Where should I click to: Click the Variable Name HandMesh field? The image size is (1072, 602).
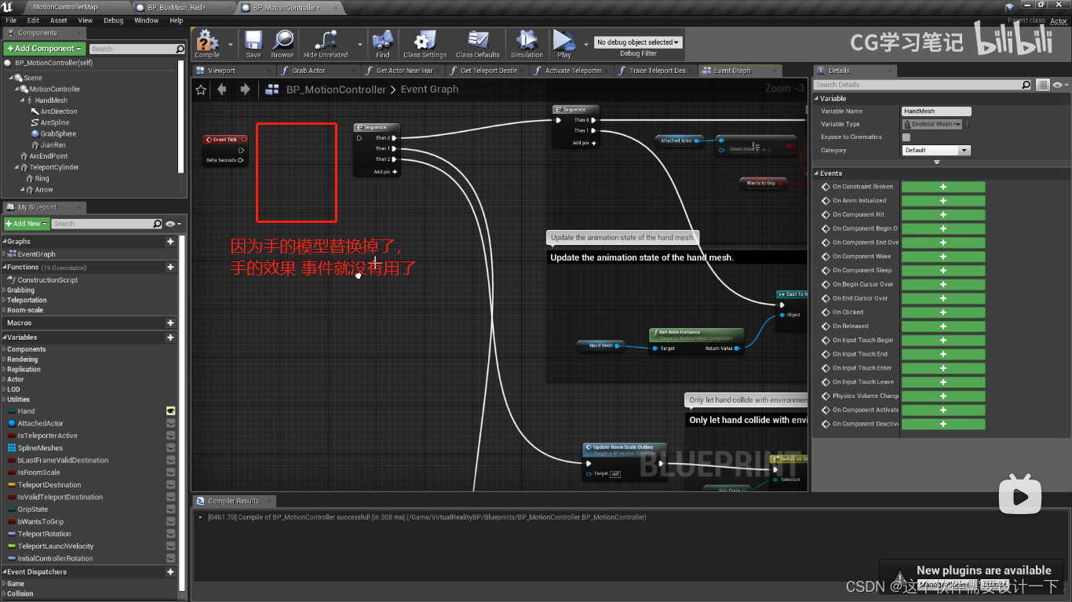click(936, 111)
